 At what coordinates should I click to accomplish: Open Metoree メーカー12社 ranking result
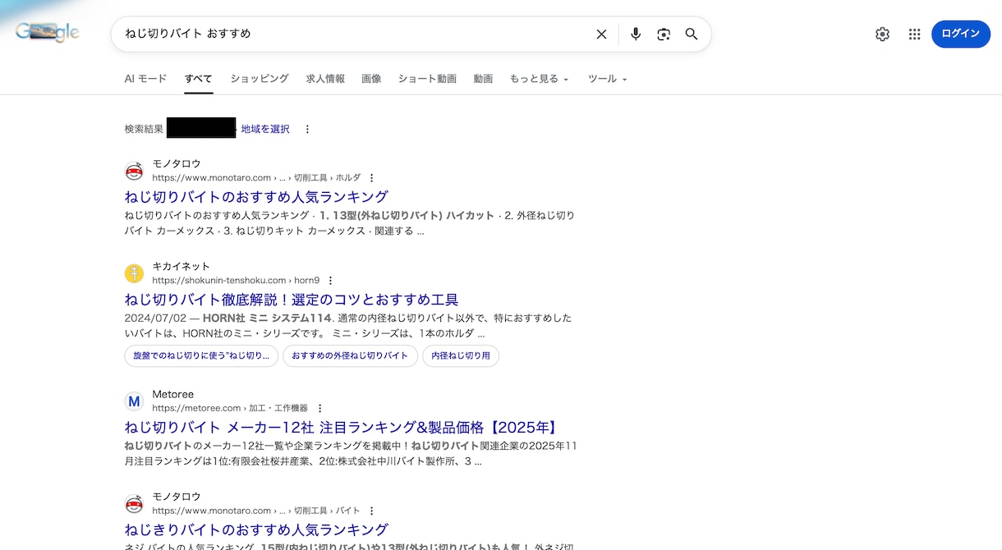coord(343,428)
